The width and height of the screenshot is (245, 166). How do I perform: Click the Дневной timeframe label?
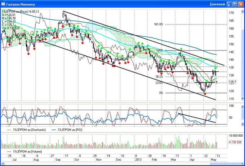click(217, 4)
